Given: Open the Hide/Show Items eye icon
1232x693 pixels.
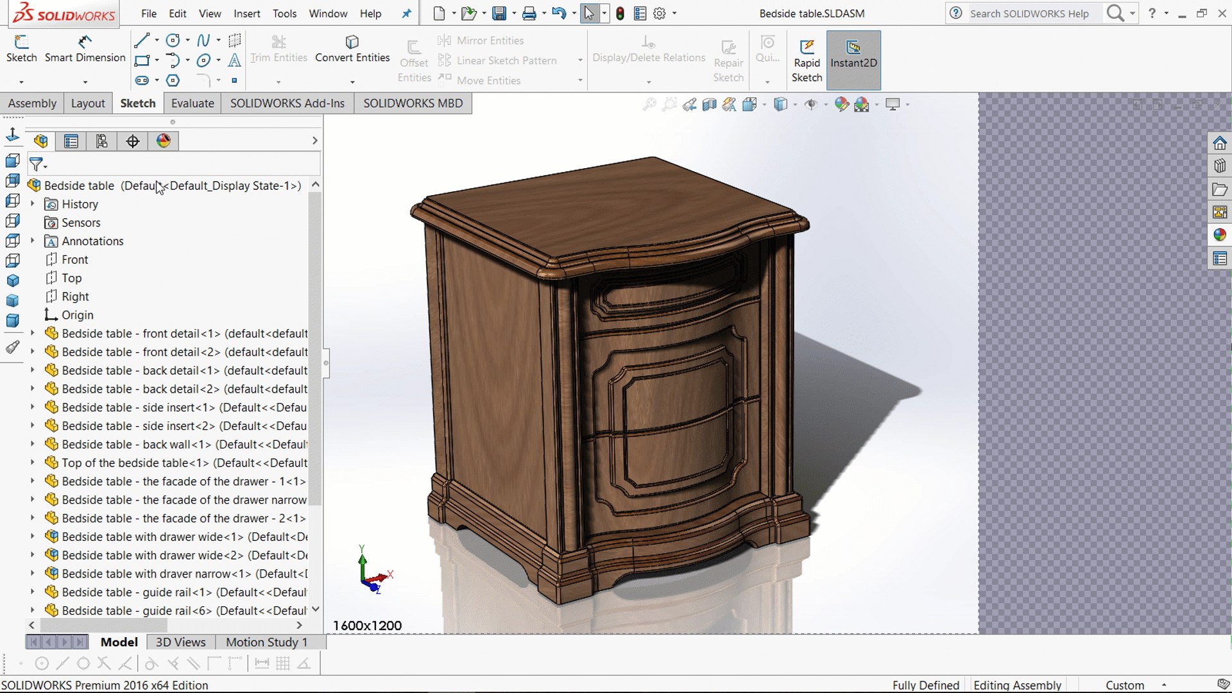Looking at the screenshot, I should pyautogui.click(x=811, y=104).
